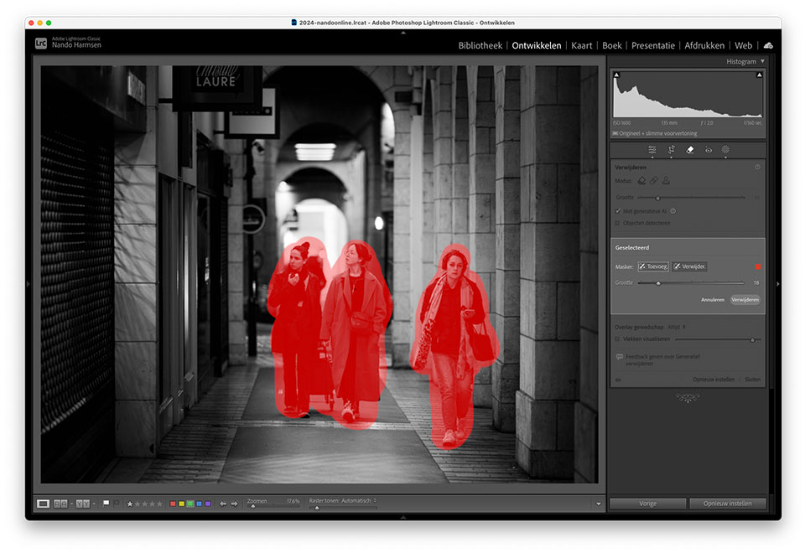This screenshot has width=805, height=553.
Task: Open the Boek module
Action: tap(612, 45)
